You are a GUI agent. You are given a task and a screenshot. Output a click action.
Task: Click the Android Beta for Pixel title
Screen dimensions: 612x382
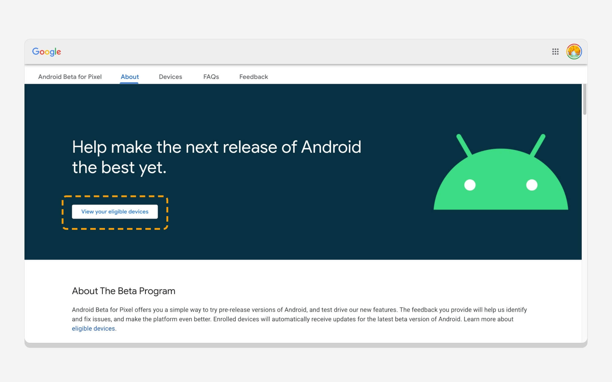click(70, 77)
